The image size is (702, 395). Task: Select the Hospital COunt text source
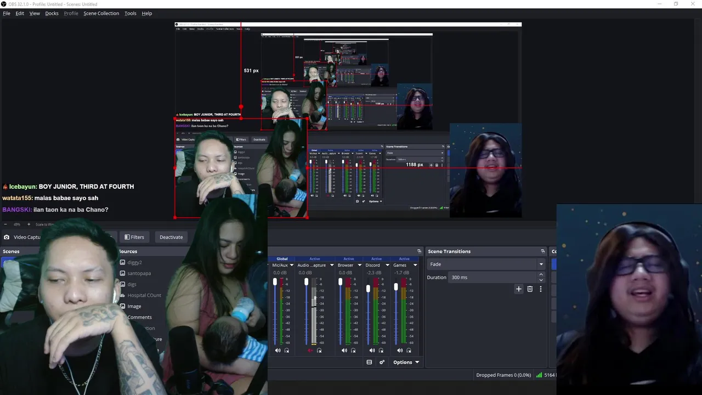[x=144, y=295]
